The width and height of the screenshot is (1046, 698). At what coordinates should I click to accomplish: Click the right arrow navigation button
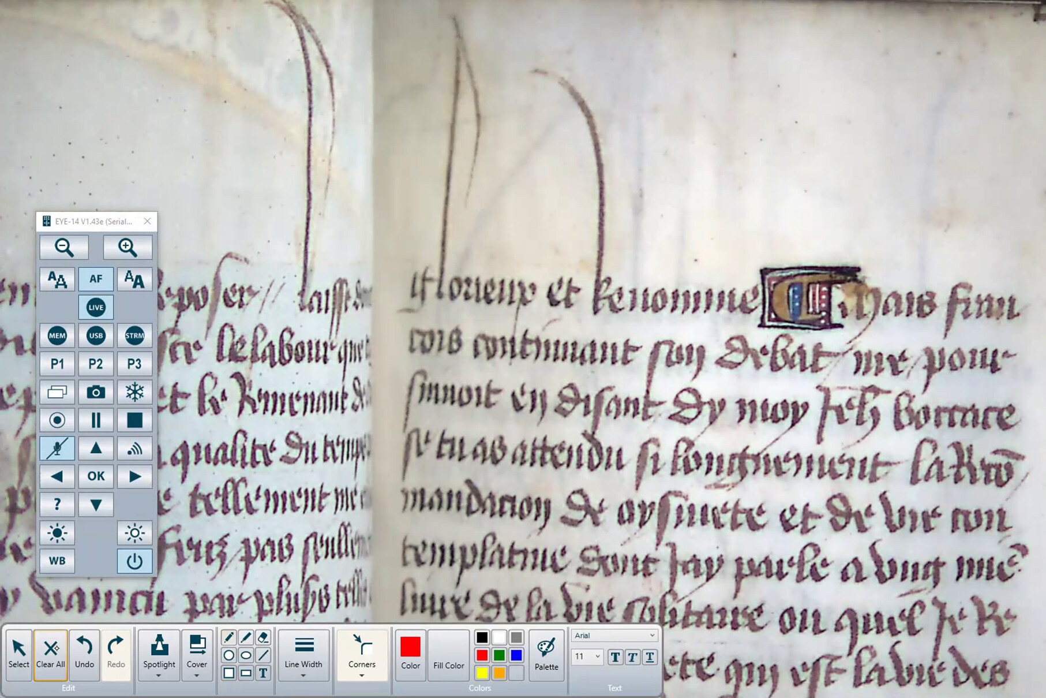134,476
